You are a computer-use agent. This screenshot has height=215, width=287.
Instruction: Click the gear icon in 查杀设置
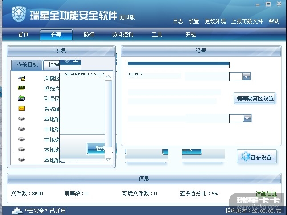(245, 156)
